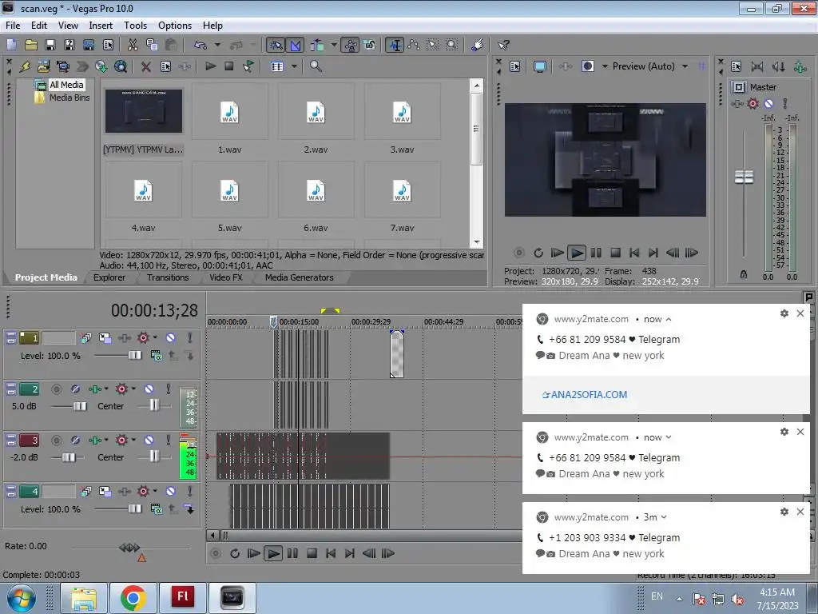Select the Envelope Edit tool icon
The width and height of the screenshot is (818, 614).
[x=414, y=45]
